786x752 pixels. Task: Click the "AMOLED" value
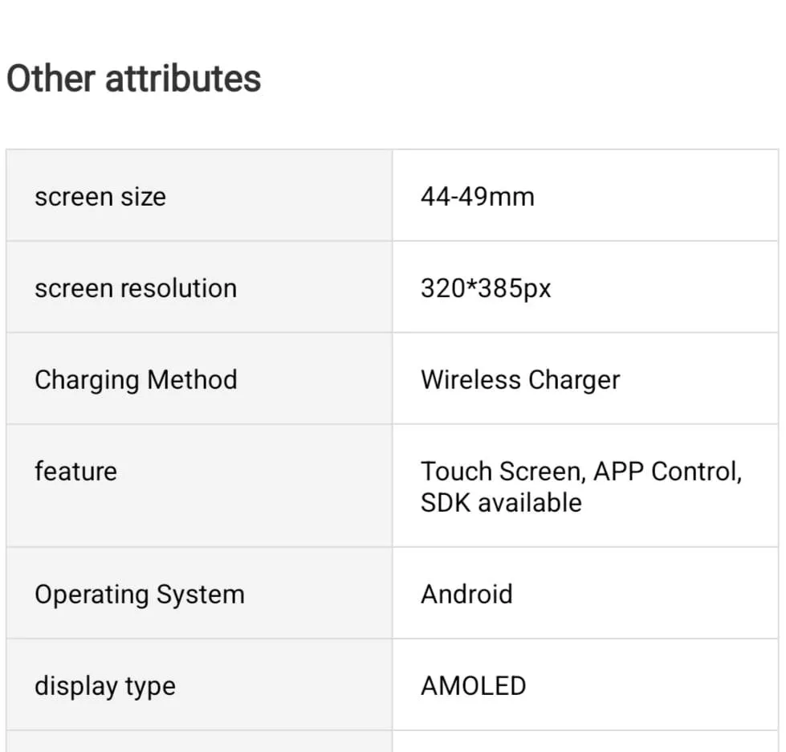[x=474, y=686]
